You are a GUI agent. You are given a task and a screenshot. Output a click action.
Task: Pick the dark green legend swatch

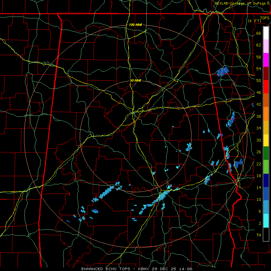tap(266, 153)
